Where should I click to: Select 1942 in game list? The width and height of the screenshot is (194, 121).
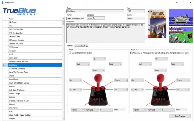point(35,26)
